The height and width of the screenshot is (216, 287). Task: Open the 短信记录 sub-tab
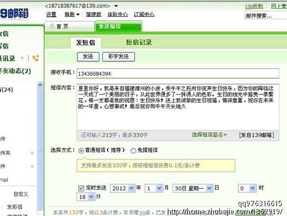coord(139,42)
